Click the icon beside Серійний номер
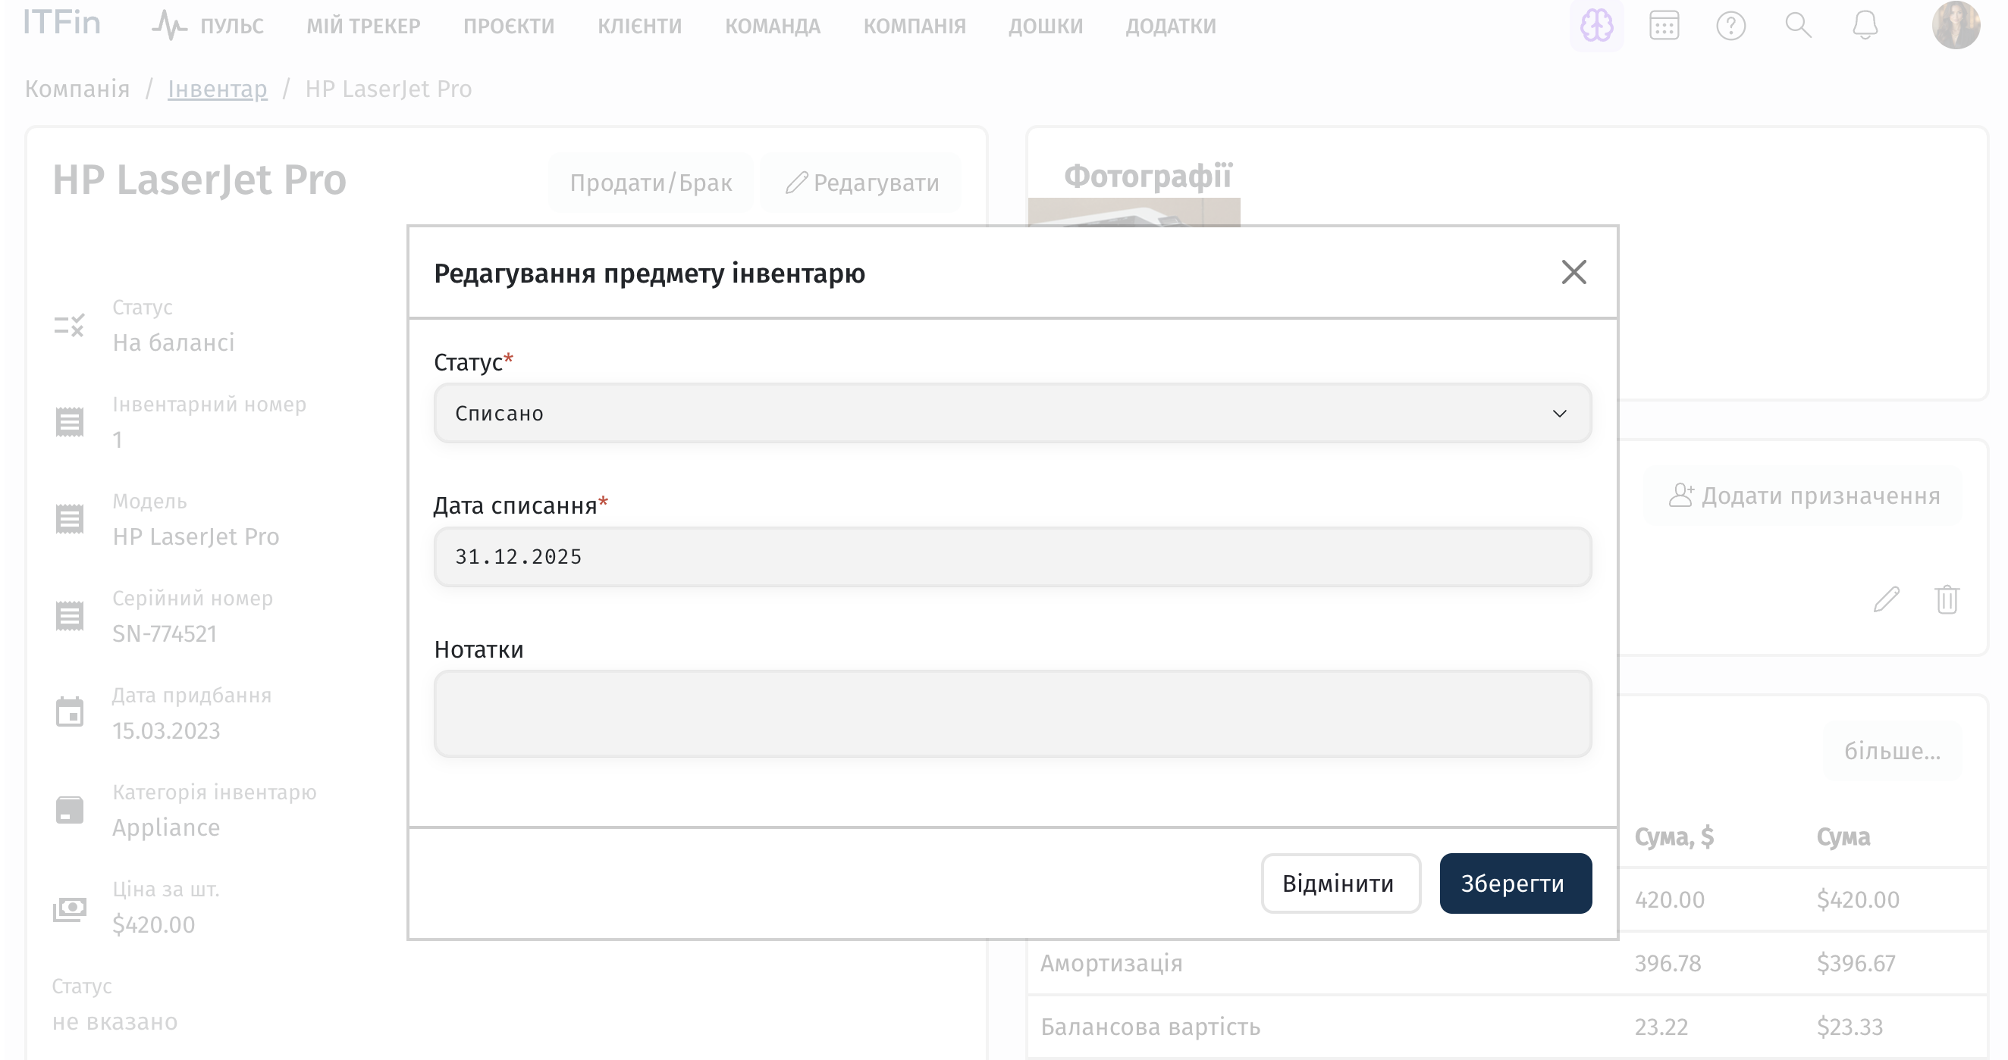The image size is (2008, 1060). coord(69,616)
